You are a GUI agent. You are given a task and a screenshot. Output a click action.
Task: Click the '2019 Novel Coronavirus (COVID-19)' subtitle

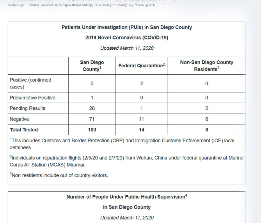pos(127,37)
